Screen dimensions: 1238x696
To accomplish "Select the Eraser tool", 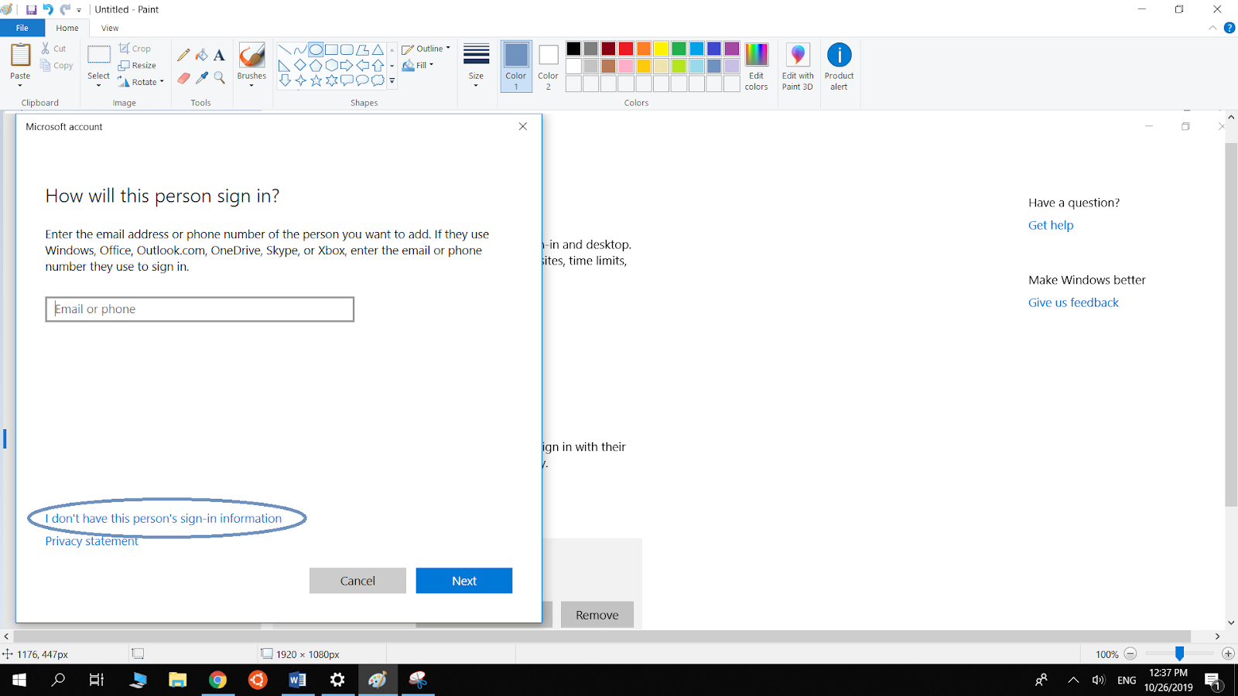I will [183, 78].
